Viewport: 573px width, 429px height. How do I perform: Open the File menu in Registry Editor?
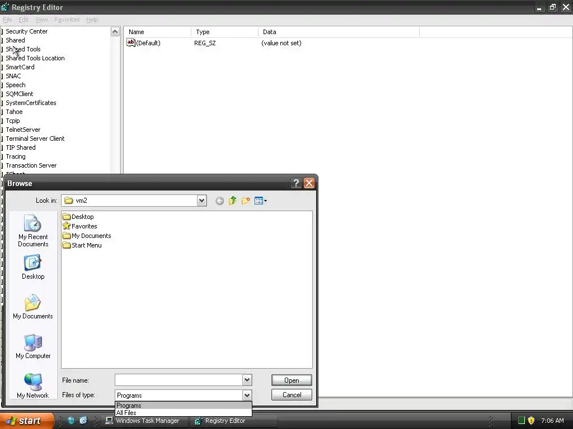click(7, 20)
